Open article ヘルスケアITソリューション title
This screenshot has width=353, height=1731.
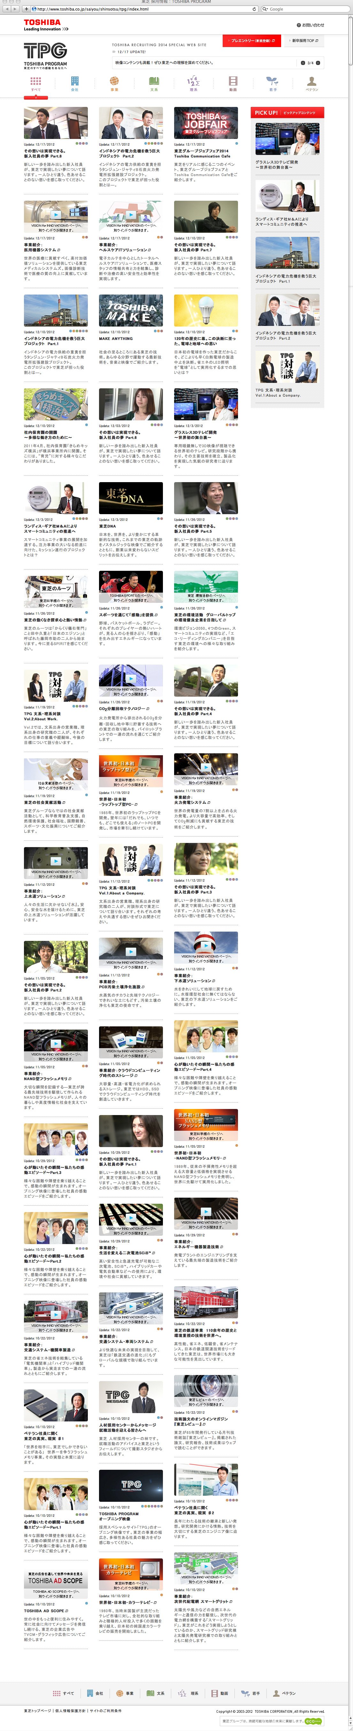tap(126, 247)
